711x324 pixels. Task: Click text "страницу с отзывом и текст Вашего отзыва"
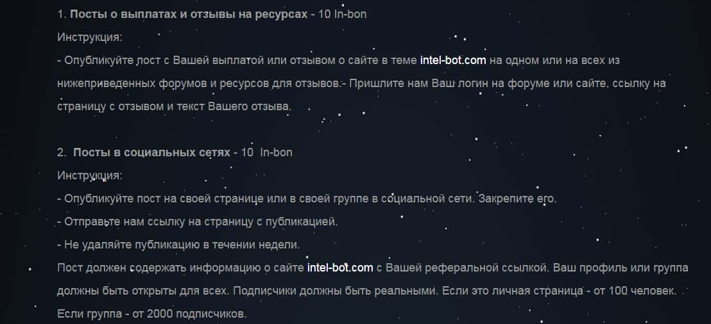(173, 106)
